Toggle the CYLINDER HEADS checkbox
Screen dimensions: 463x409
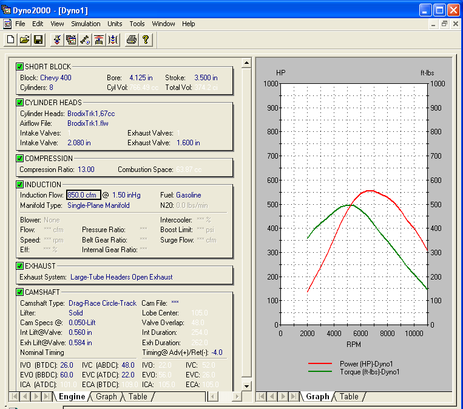pyautogui.click(x=19, y=103)
